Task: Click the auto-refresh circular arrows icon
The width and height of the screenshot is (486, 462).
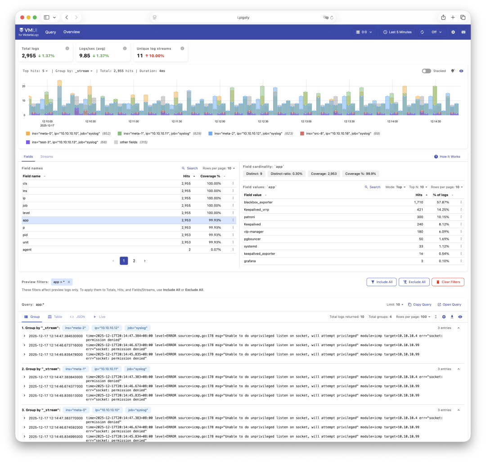Action: coord(422,32)
